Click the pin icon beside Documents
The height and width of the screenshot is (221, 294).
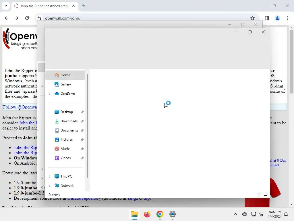82,130
